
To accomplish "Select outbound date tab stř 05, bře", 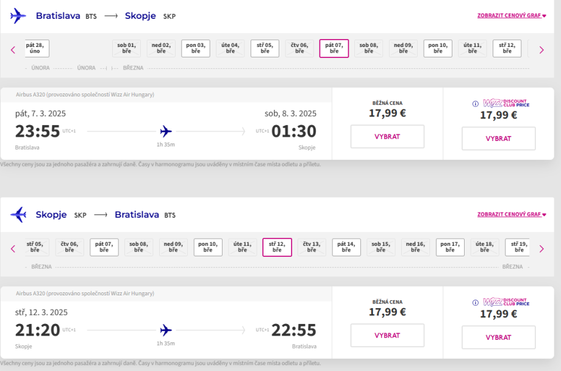I will click(x=265, y=48).
